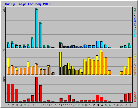Click the day 20 axis label
The image size is (138, 108).
(x=85, y=105)
